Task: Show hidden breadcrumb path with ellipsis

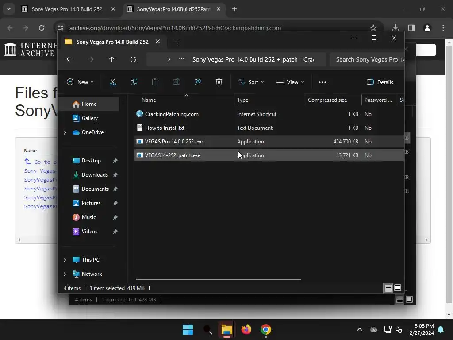Action: [x=182, y=59]
